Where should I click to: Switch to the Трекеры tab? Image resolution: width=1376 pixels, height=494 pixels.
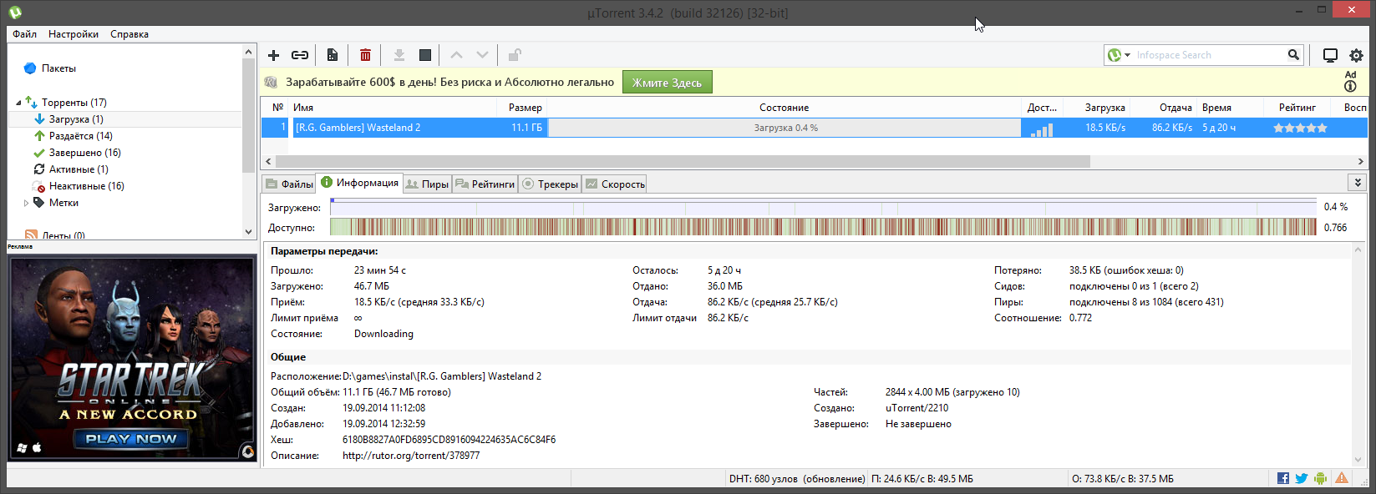click(x=550, y=184)
